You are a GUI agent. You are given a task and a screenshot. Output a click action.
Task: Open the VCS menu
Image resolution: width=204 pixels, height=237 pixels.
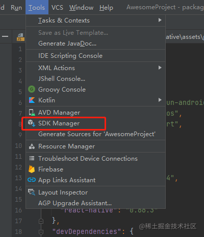click(57, 8)
